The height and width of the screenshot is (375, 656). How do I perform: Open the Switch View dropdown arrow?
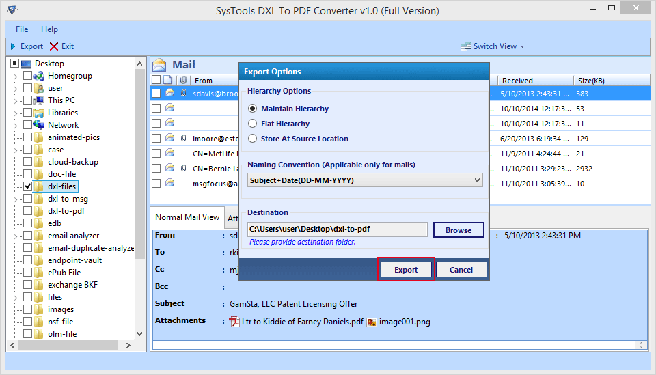click(522, 47)
